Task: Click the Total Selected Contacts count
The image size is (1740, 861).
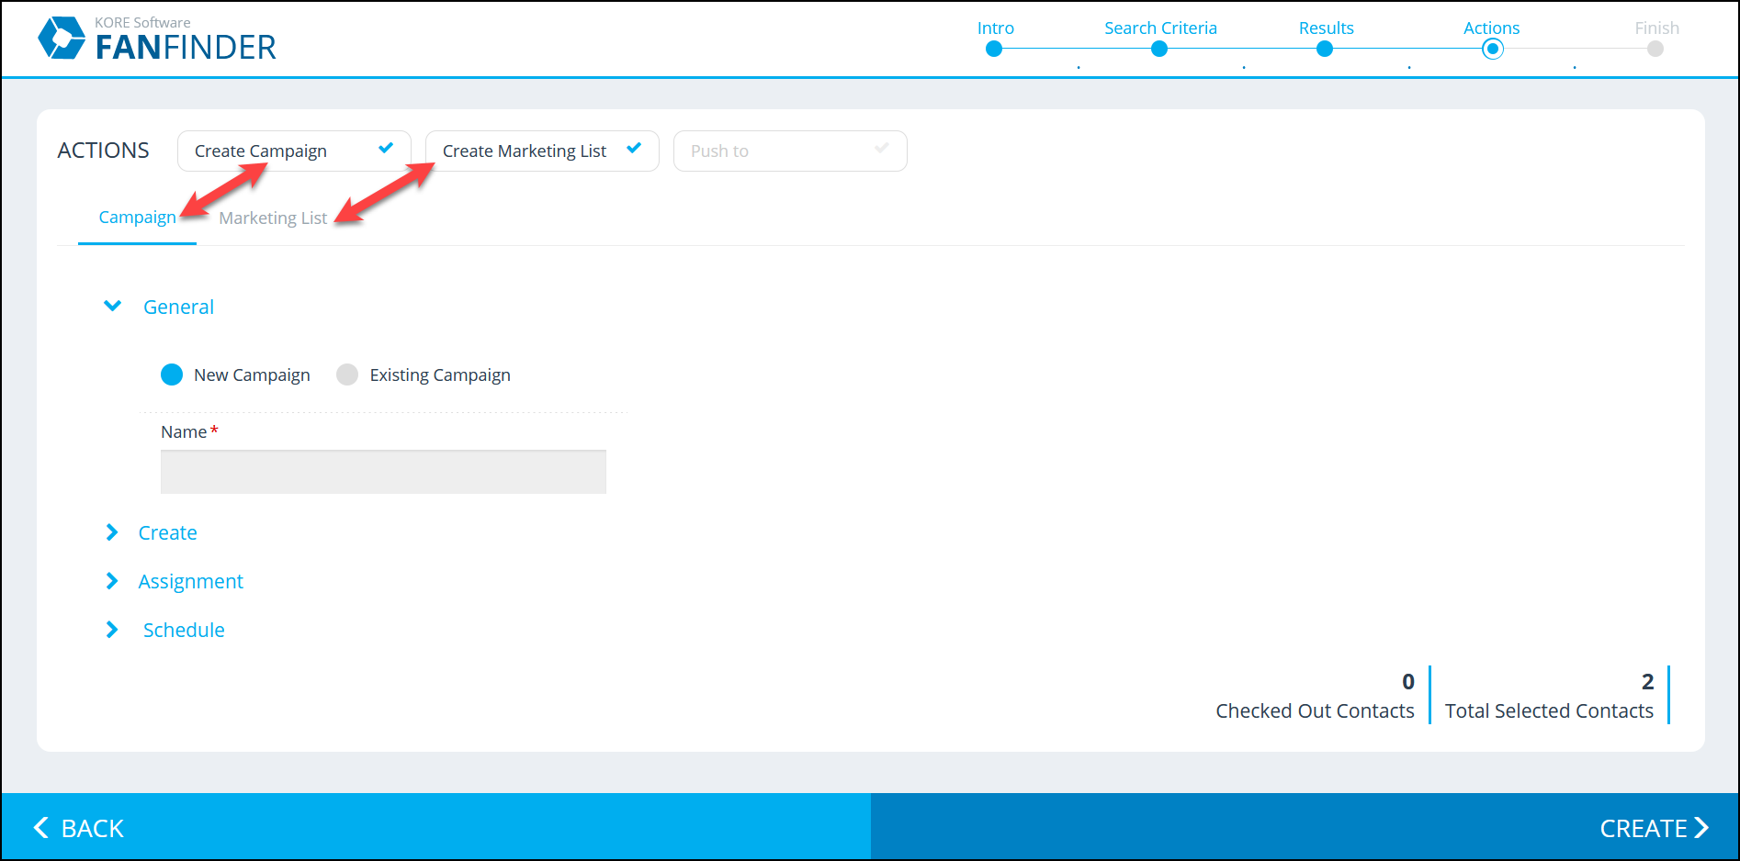Action: [1648, 682]
